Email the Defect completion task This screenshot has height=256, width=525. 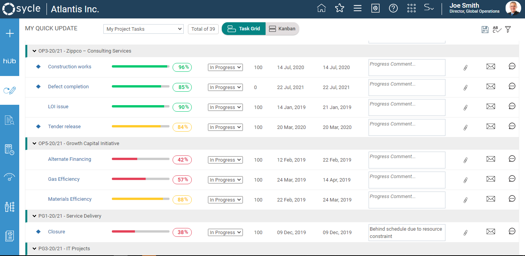(490, 86)
